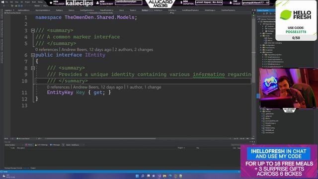Expand the Exceptions folder arrow
This screenshot has width=318, height=179.
(x=260, y=50)
